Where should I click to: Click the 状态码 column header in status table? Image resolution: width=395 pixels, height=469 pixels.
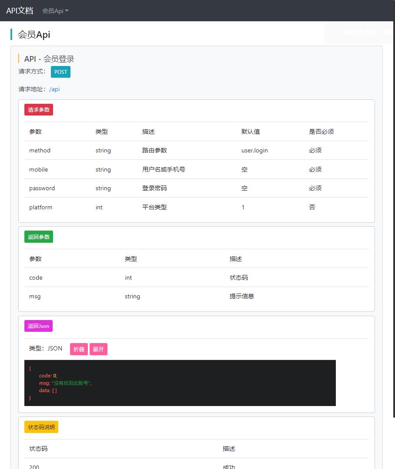point(38,449)
